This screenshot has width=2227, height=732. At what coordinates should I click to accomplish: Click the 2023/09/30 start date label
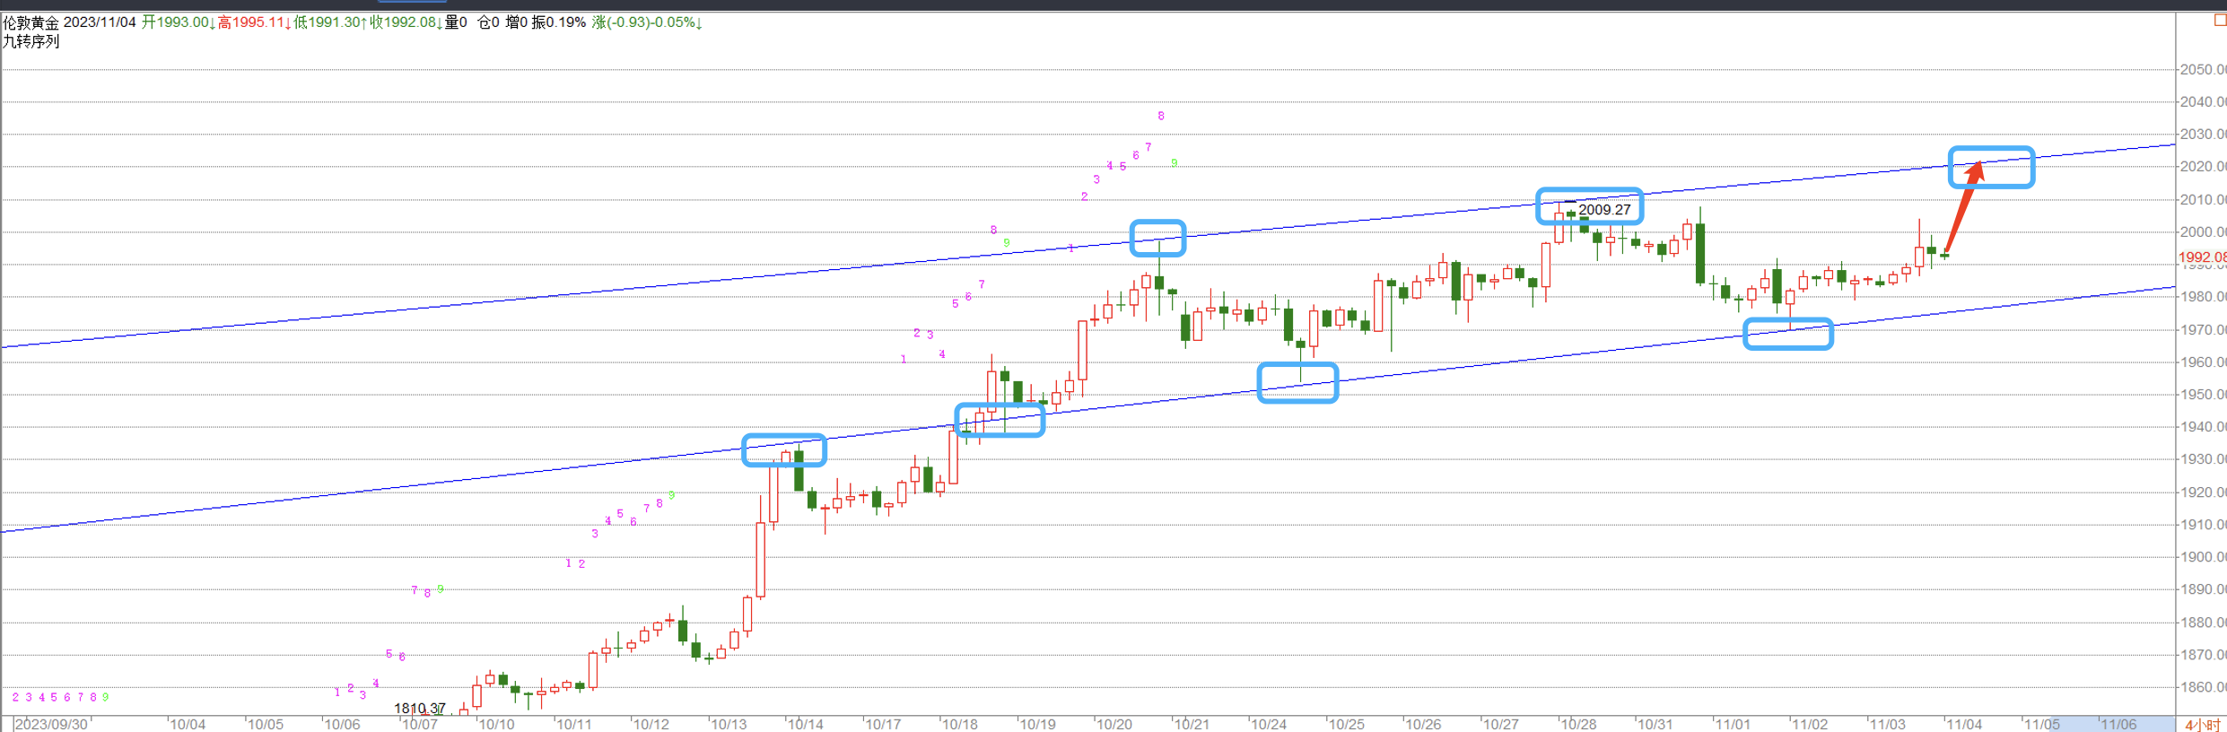click(x=52, y=724)
